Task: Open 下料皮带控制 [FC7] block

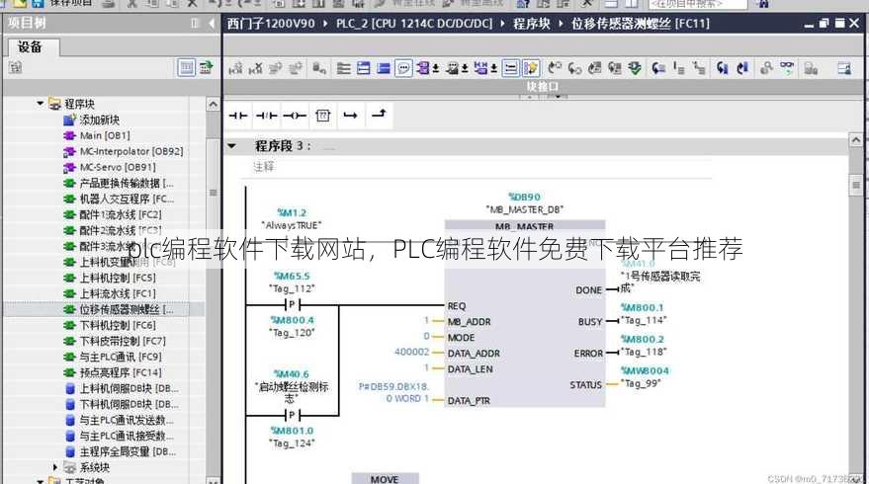Action: [x=123, y=341]
